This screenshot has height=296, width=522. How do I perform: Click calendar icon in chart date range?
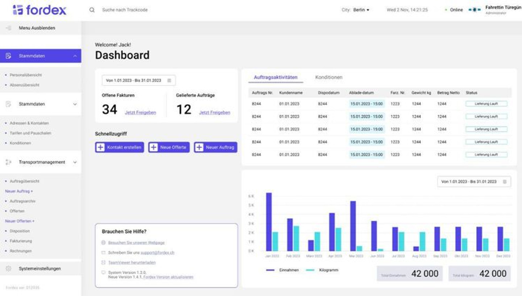(505, 182)
